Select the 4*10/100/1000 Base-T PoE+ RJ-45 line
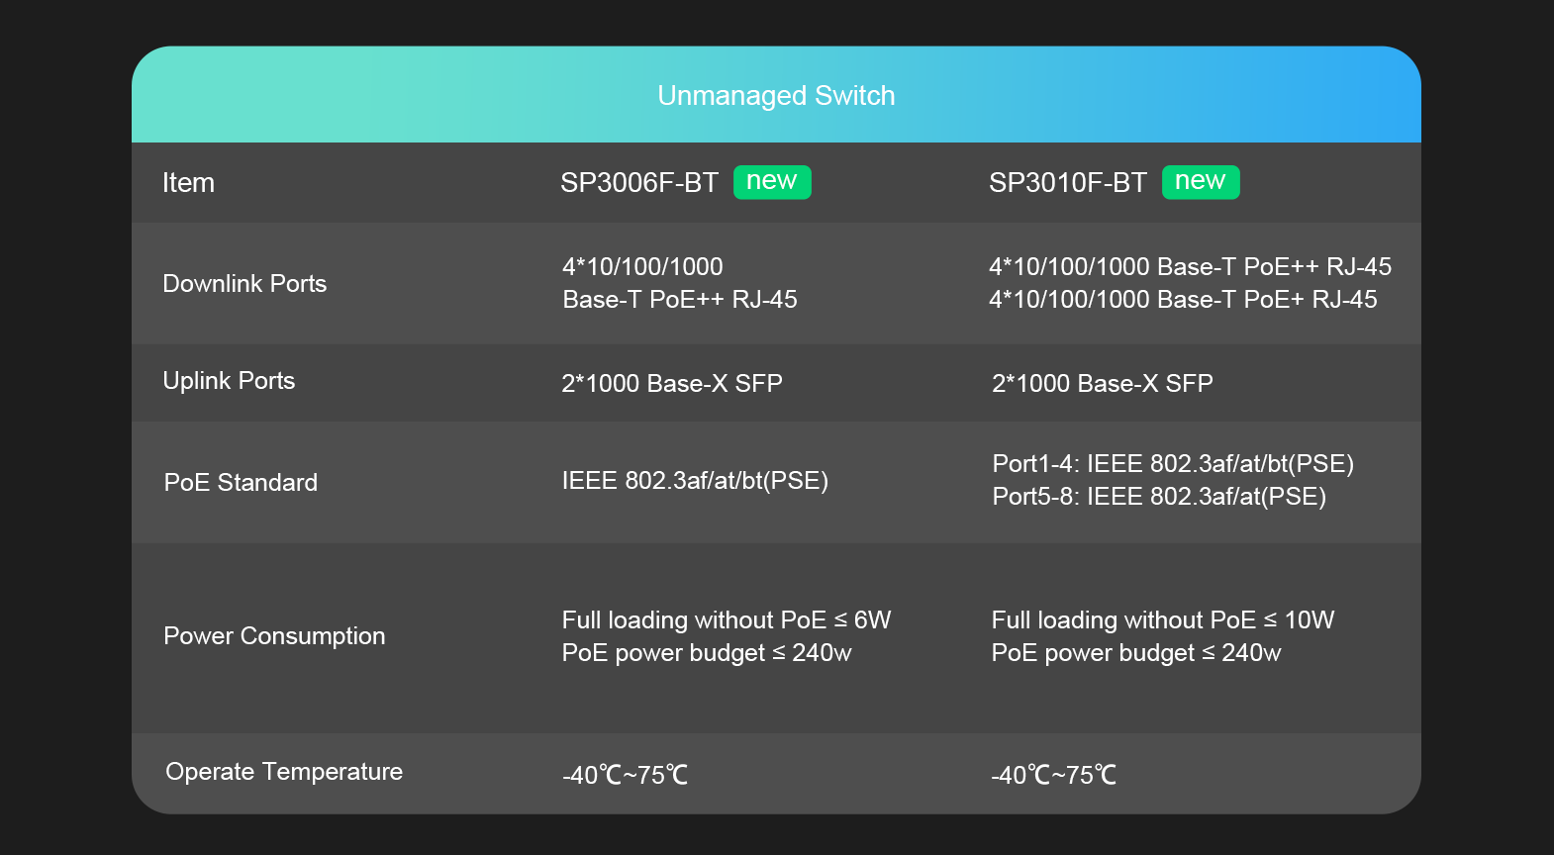This screenshot has width=1554, height=855. 1183,300
